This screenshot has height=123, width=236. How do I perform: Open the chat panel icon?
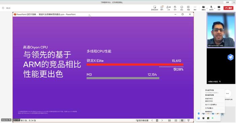(162, 8)
